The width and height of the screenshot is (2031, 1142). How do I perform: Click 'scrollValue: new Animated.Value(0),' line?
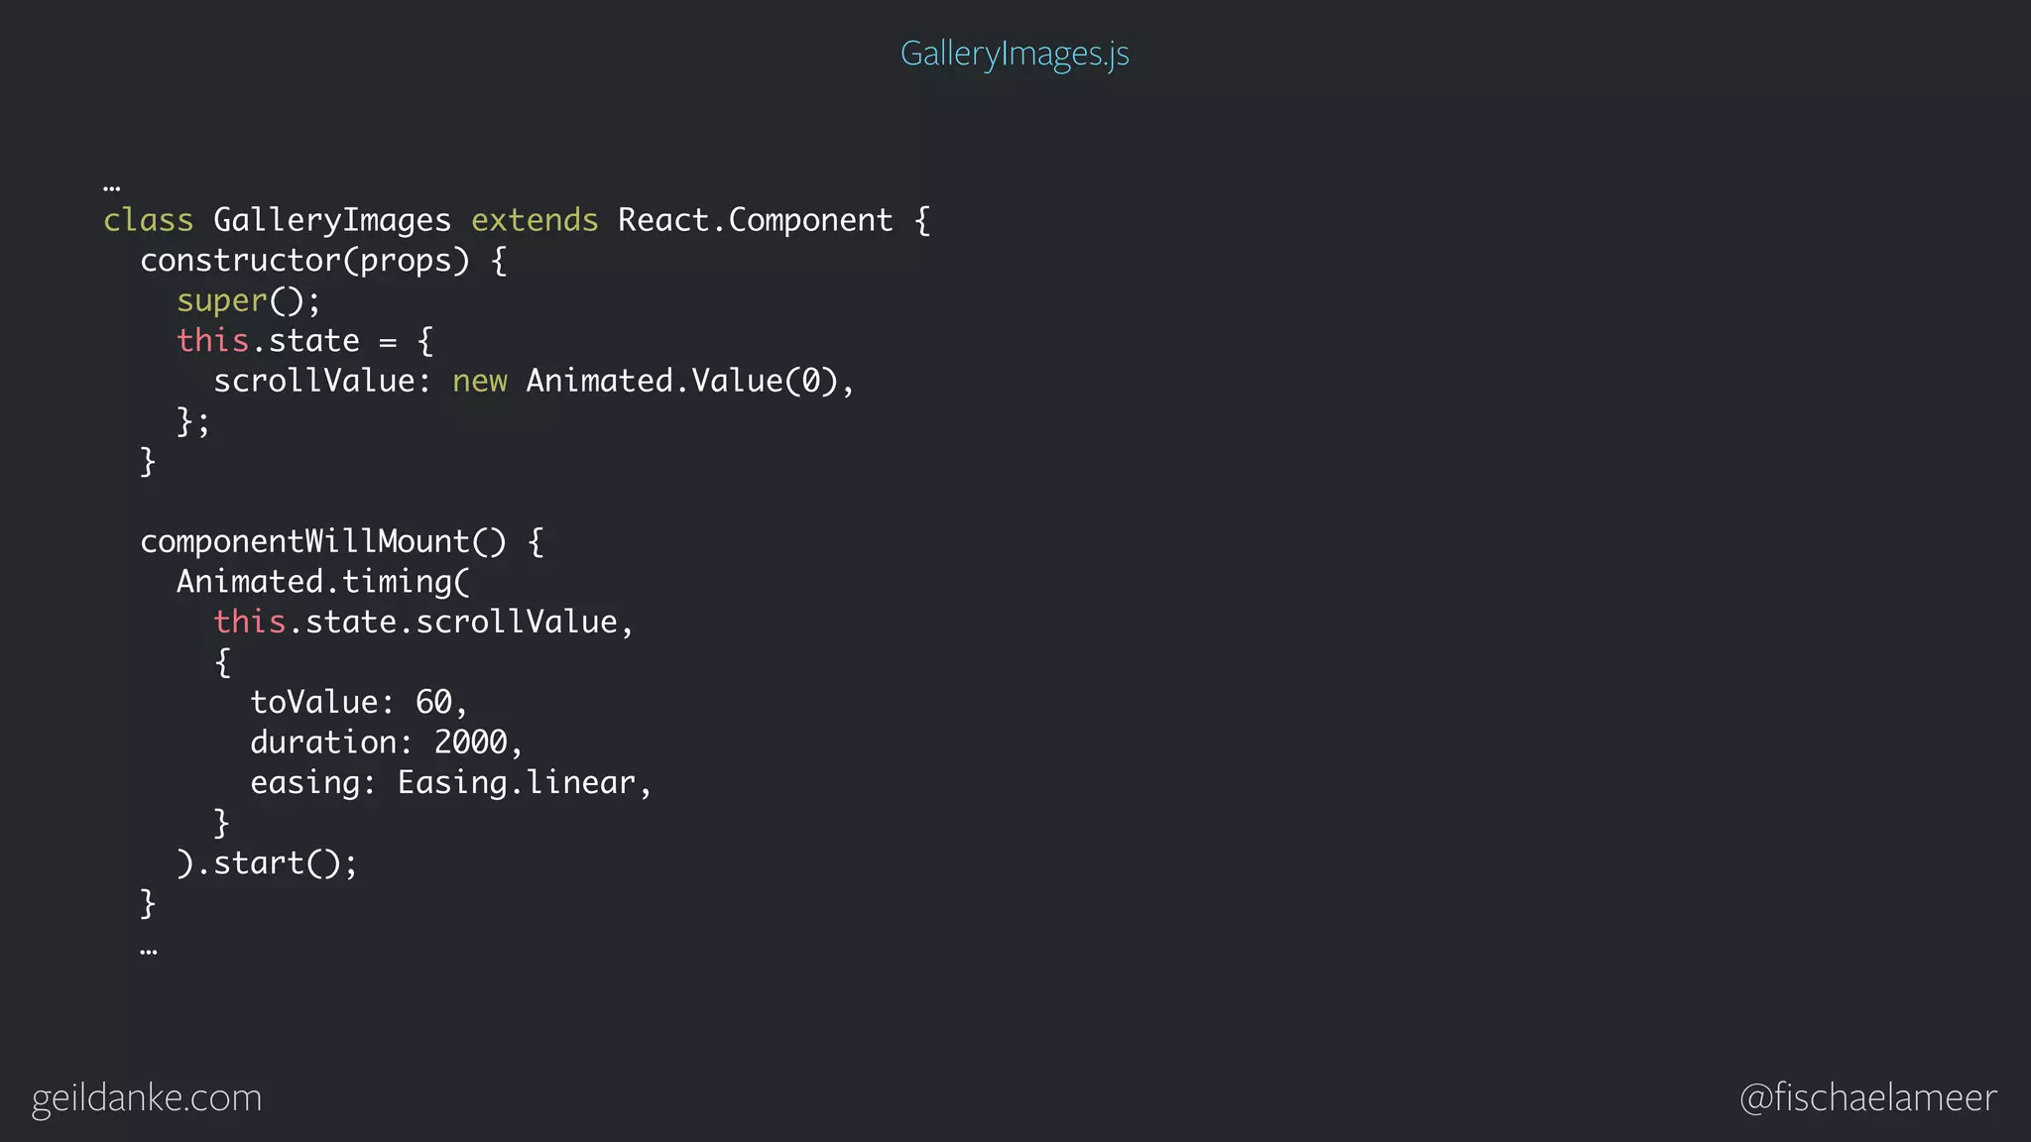tap(534, 382)
